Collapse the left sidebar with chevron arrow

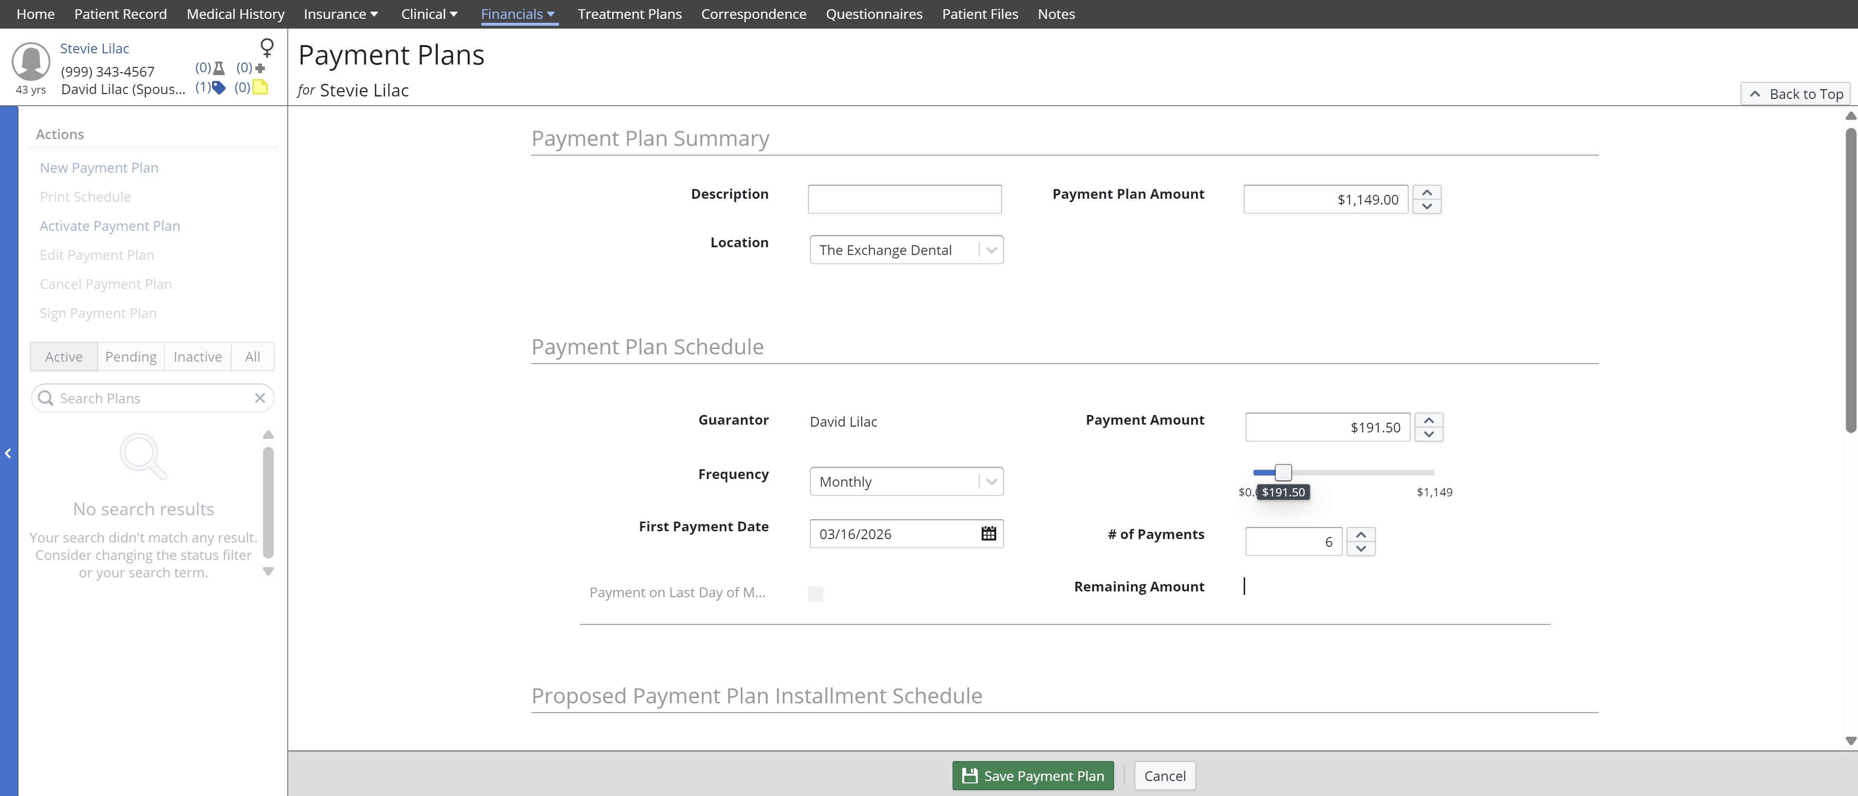[8, 453]
